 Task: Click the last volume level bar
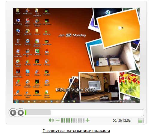84,120
